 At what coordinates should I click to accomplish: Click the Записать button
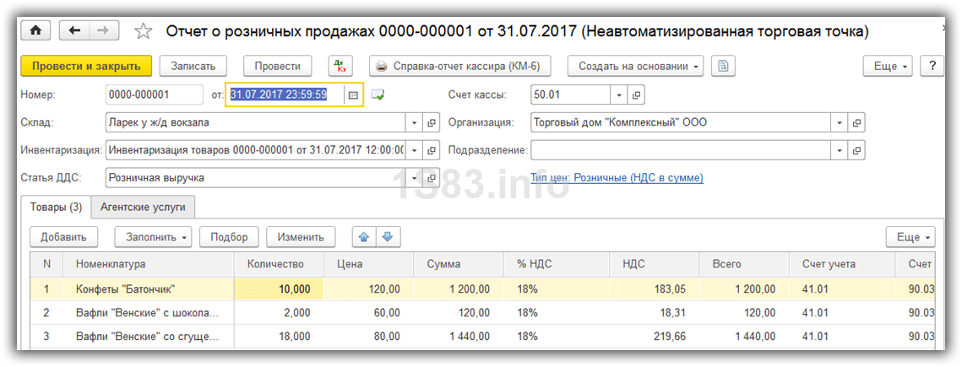193,66
